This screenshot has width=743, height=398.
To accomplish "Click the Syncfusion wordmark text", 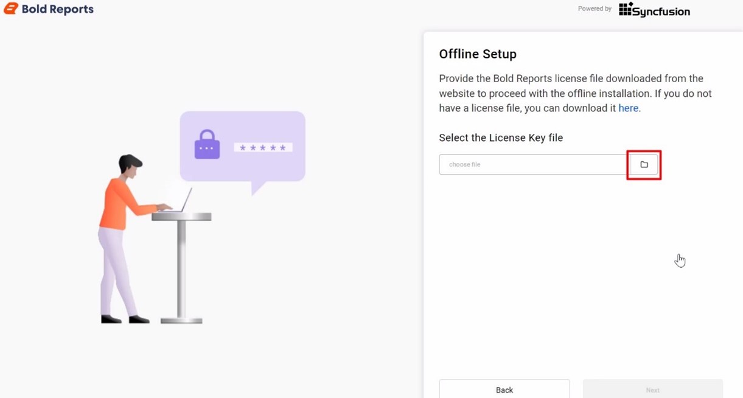I will click(x=661, y=11).
